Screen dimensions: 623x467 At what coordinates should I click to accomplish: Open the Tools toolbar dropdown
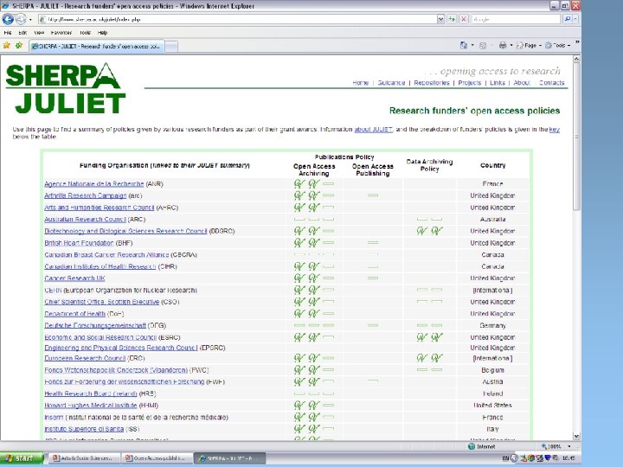coord(558,45)
